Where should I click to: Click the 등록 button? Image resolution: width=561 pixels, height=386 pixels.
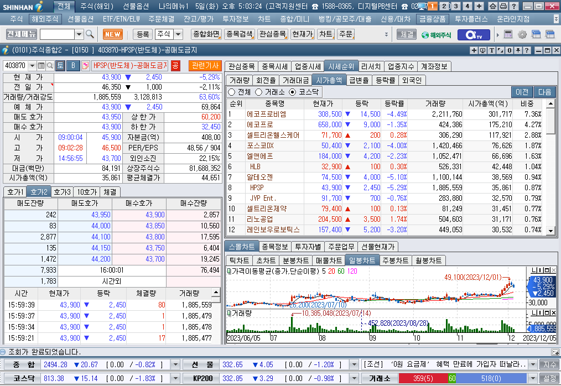pyautogui.click(x=143, y=34)
